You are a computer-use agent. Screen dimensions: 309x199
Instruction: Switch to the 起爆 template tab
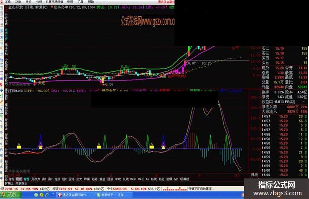coord(169,179)
